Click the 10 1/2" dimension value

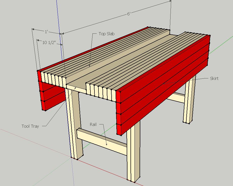(49, 42)
